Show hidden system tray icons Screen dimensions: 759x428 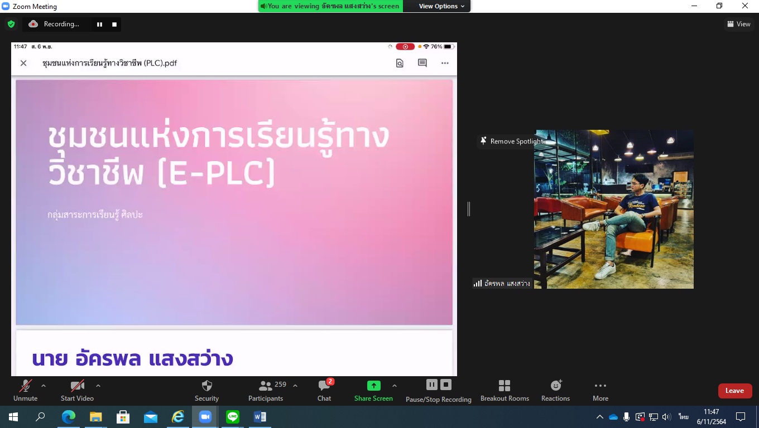[x=600, y=417]
